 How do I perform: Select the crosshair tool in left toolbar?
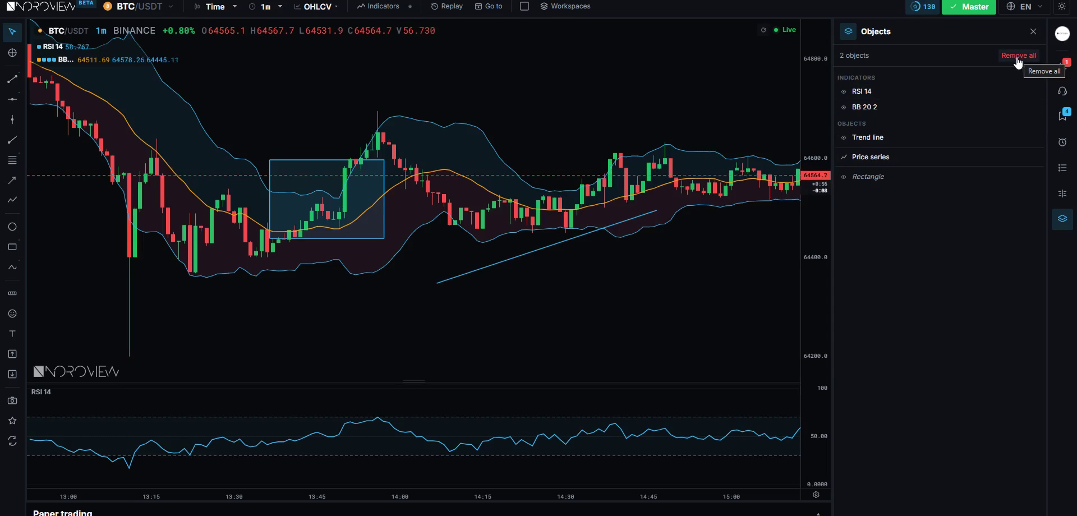(x=12, y=53)
